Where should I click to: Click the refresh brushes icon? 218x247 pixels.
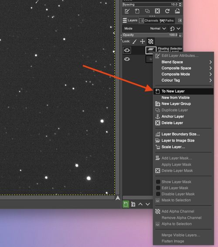(167, 11)
